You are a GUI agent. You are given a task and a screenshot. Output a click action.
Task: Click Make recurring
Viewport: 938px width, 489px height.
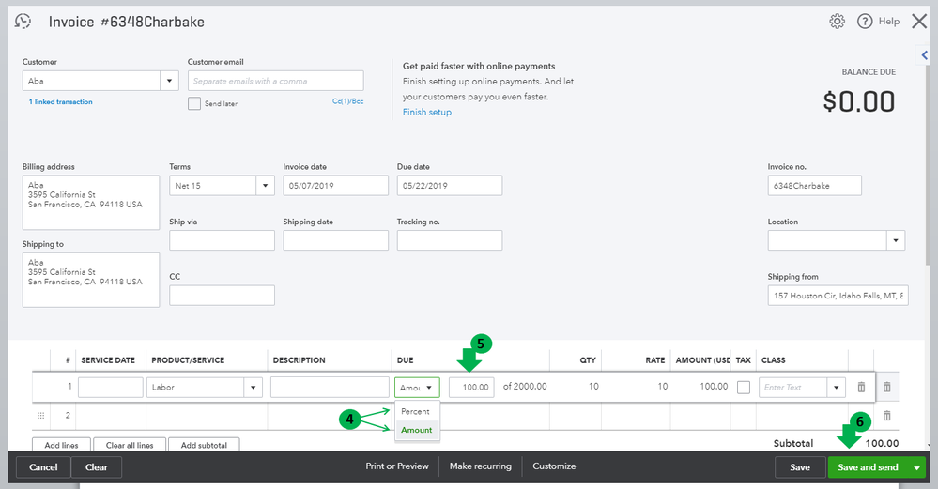[x=481, y=466]
